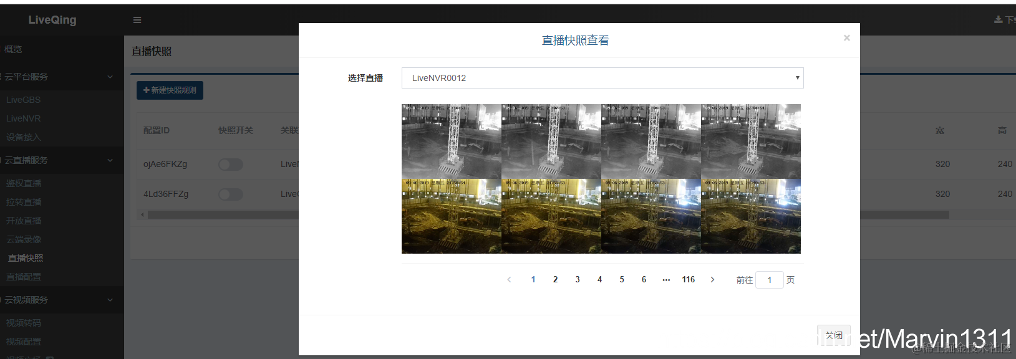Jump to last page 116
The width and height of the screenshot is (1016, 359).
[689, 280]
